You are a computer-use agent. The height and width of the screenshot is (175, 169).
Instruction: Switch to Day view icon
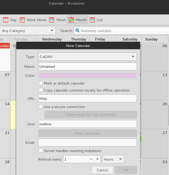point(6,20)
